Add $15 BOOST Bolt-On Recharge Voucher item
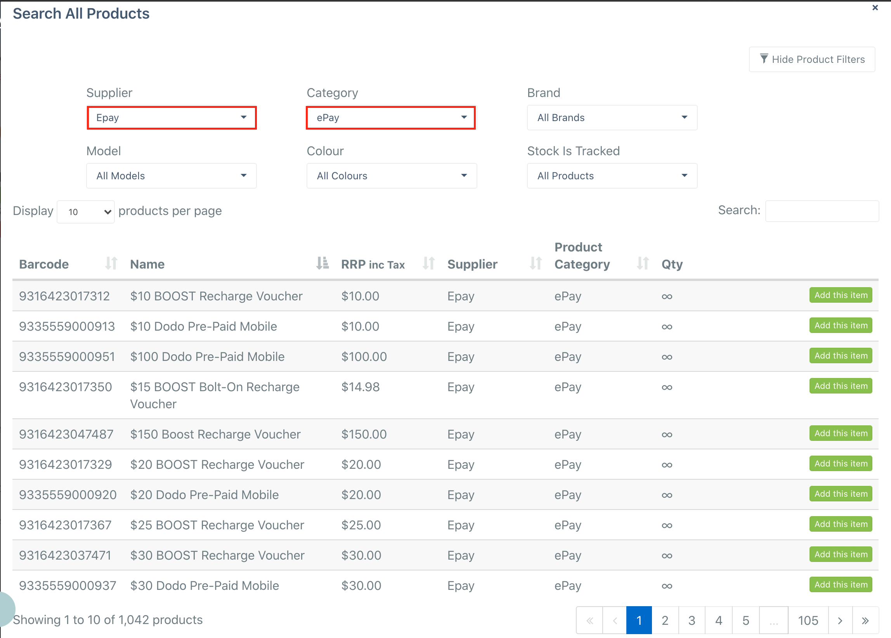 point(840,386)
